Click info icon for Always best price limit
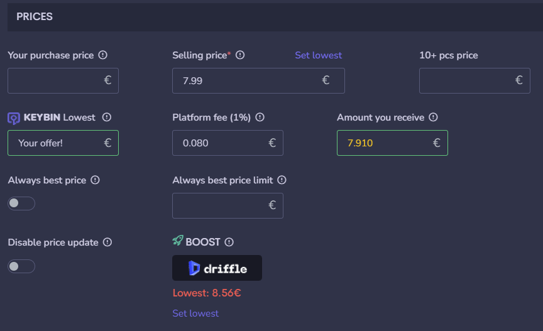 tap(282, 180)
